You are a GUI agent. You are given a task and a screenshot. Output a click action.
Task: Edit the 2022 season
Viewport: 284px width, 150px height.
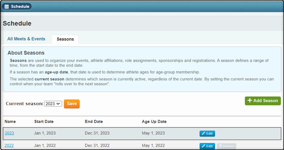[207, 146]
